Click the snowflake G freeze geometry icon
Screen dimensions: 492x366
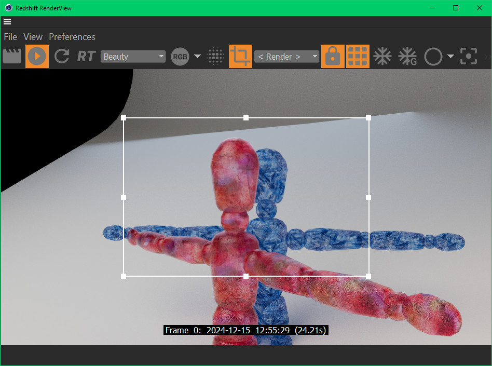(407, 56)
